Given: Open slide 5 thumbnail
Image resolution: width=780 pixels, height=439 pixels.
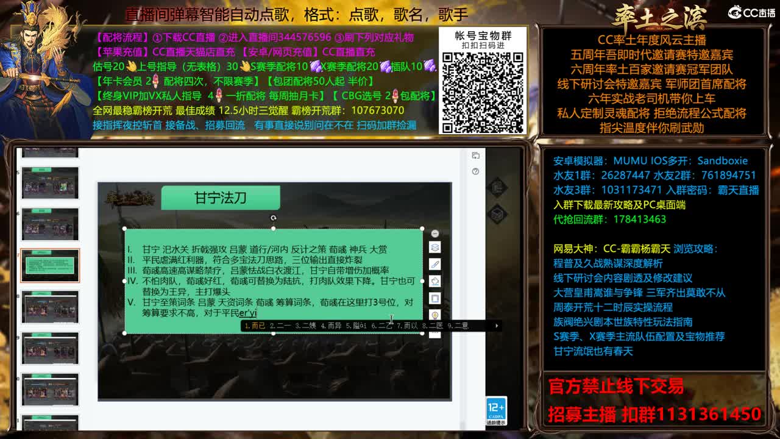Looking at the screenshot, I should (x=50, y=182).
